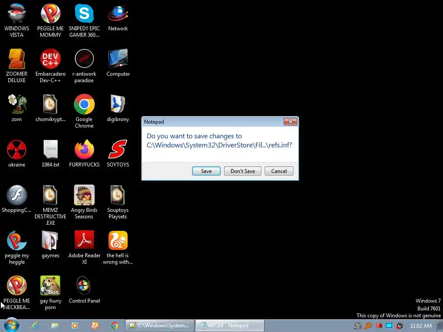Switch to the C:\Windows\System... taskbar window
443x332 pixels.
pyautogui.click(x=160, y=326)
